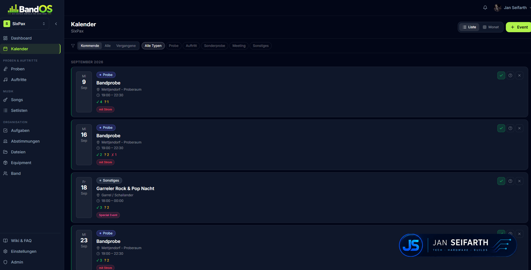The image size is (531, 270).
Task: Create a new Event
Action: pos(519,27)
